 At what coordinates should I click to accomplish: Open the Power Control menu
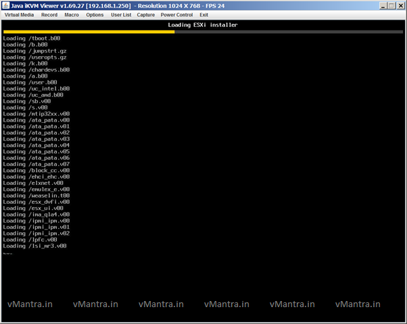[176, 15]
